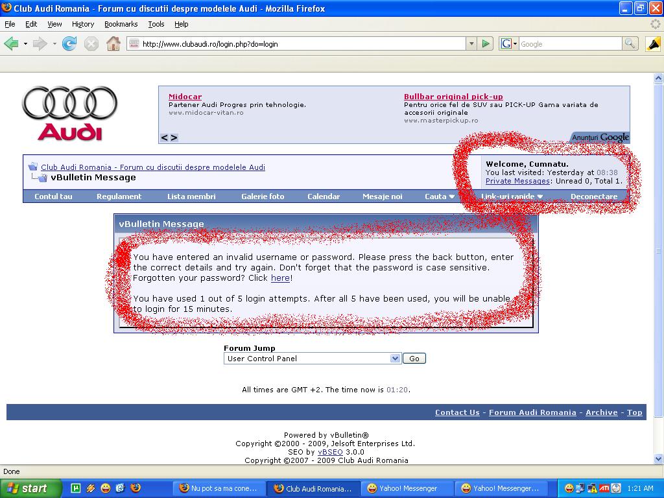Open the Tools menu
Image resolution: width=664 pixels, height=498 pixels.
pyautogui.click(x=156, y=24)
